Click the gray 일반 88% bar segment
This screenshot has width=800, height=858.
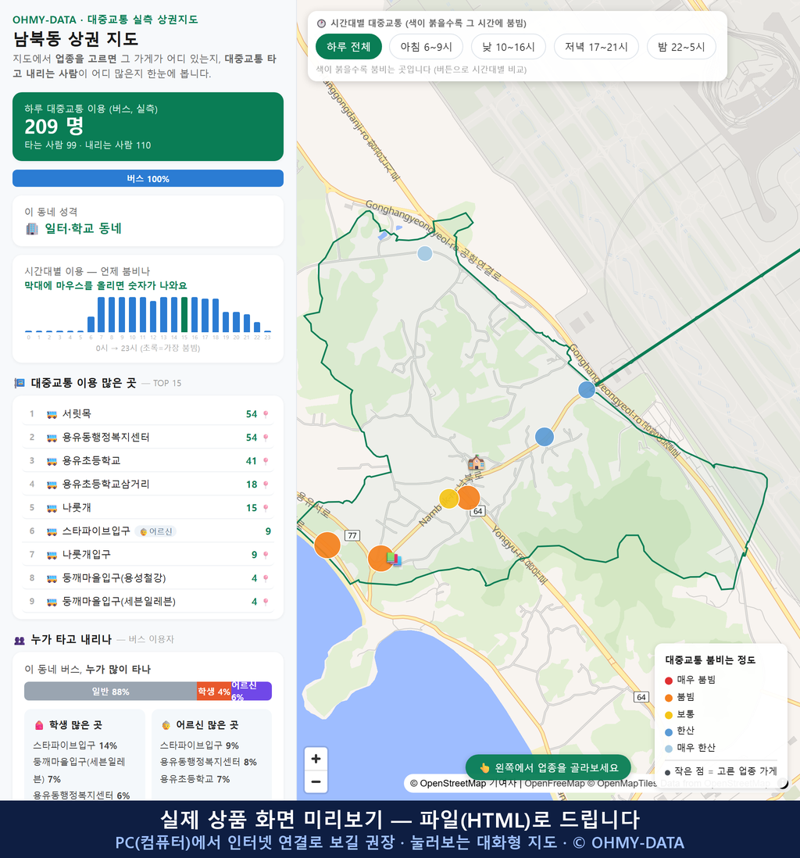tap(110, 691)
